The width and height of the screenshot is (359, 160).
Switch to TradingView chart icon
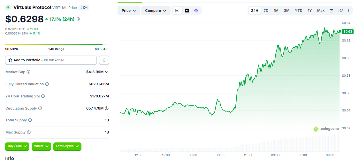click(187, 11)
